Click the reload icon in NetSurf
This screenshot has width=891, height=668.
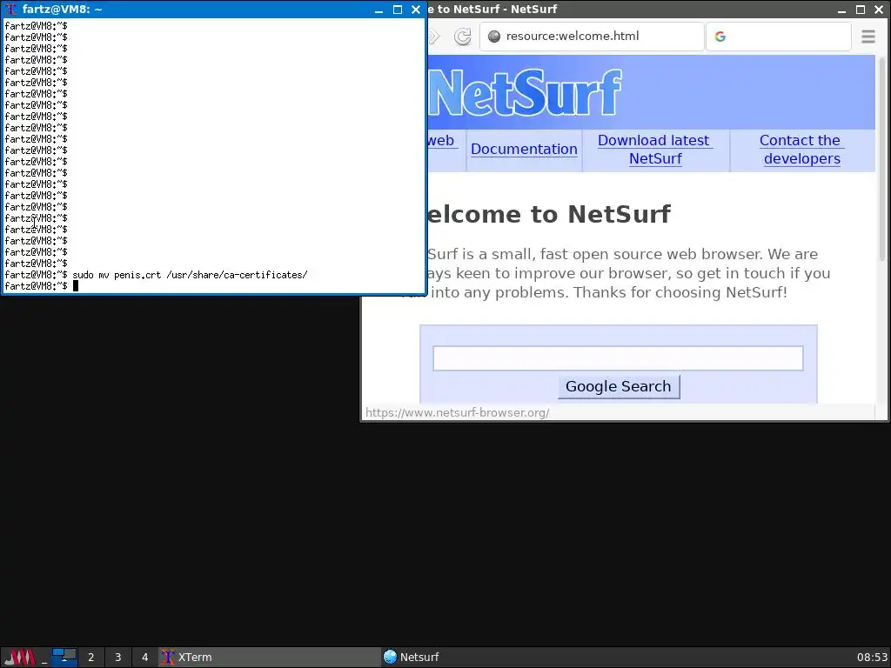463,37
